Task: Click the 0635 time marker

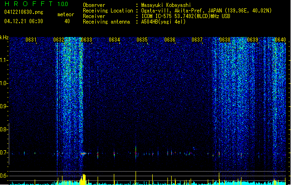Action: click(142, 40)
